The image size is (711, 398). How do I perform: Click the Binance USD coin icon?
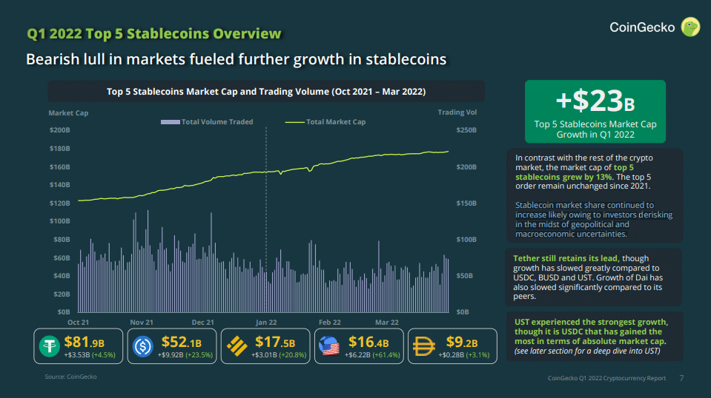[236, 346]
